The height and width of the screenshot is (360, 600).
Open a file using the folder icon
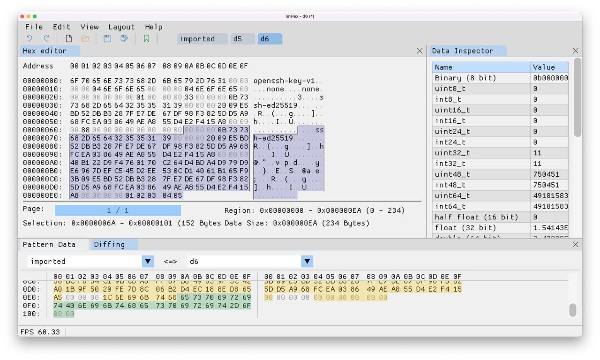[x=85, y=39]
